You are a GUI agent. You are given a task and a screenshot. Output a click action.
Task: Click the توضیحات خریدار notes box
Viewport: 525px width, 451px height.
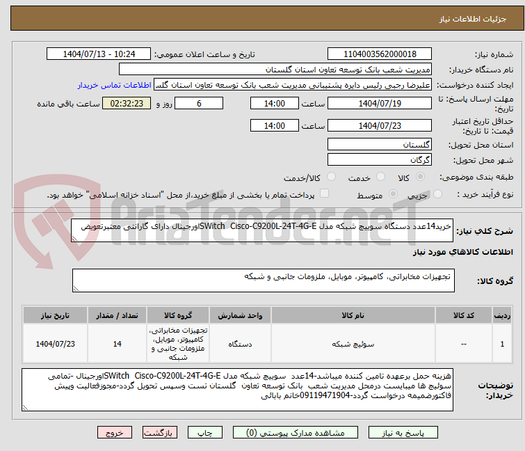pos(237,390)
